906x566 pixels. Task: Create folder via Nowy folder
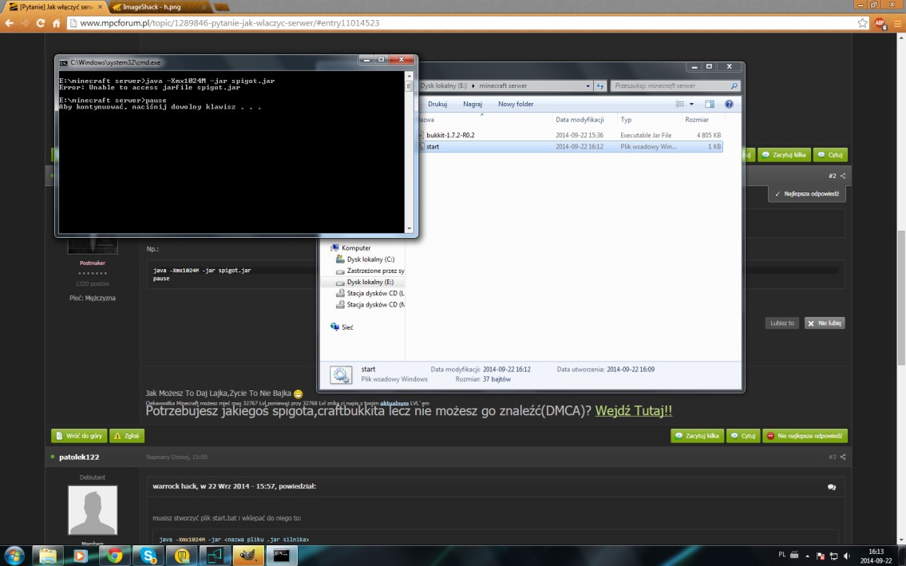(516, 104)
